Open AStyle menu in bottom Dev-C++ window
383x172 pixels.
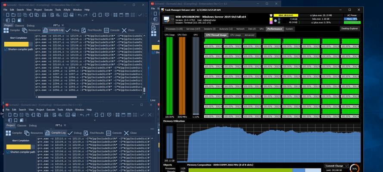coord(69,110)
